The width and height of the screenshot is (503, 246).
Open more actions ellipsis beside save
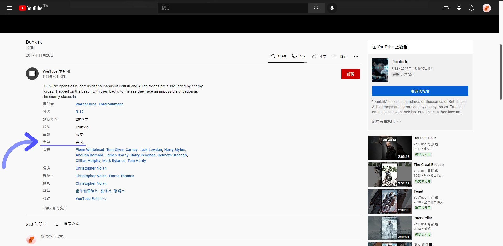[x=356, y=56]
